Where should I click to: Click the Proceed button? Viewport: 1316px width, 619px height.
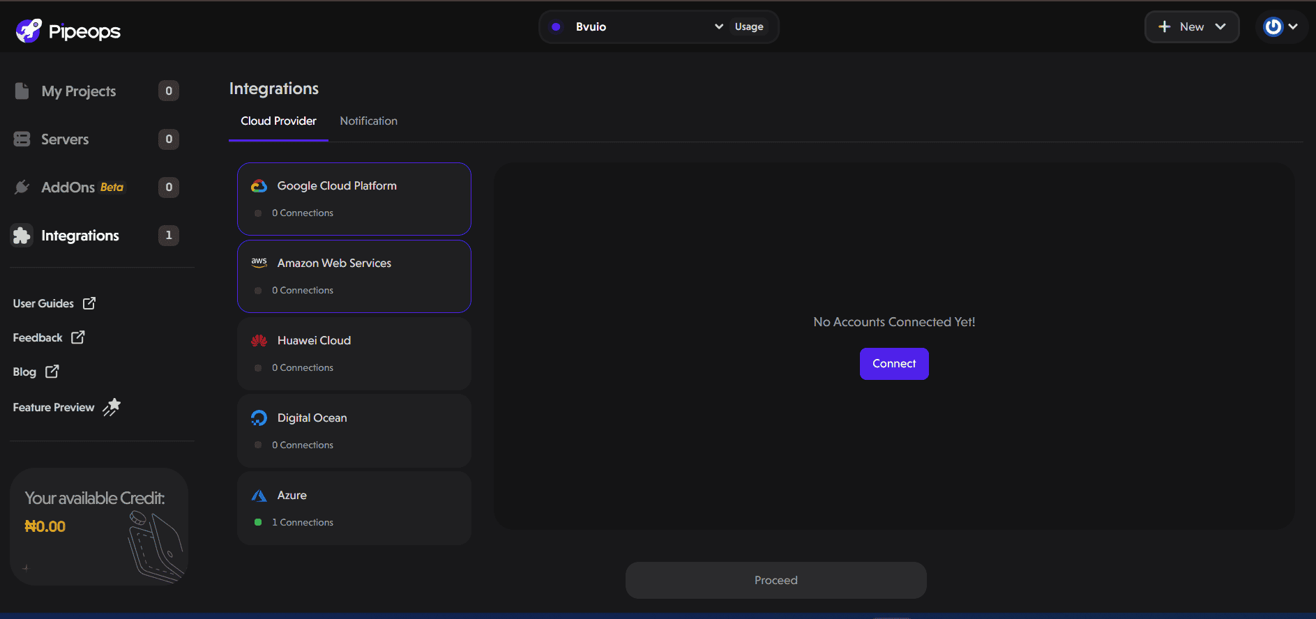click(776, 580)
